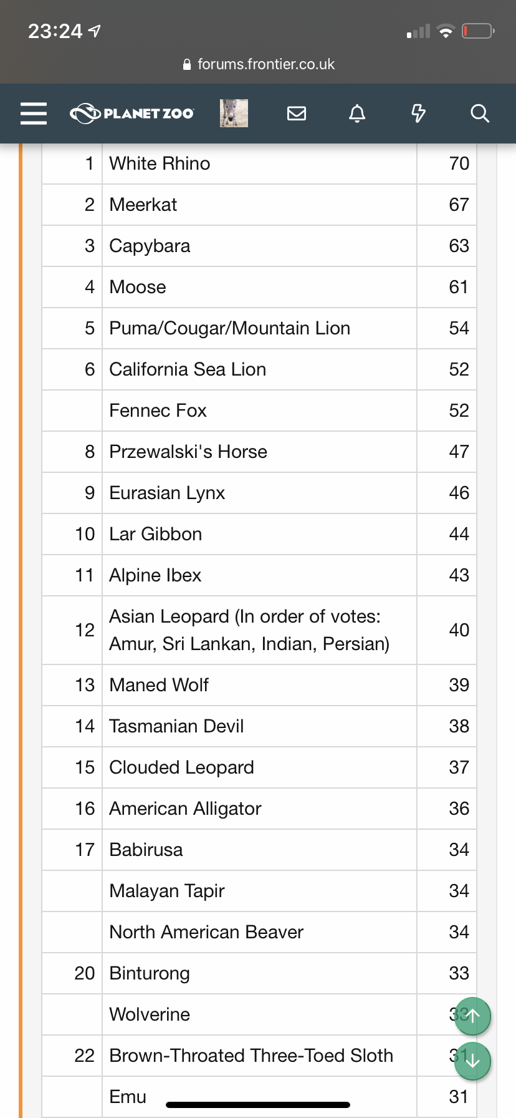The image size is (516, 1118).
Task: Open the envelope conversations inbox
Action: 297,113
